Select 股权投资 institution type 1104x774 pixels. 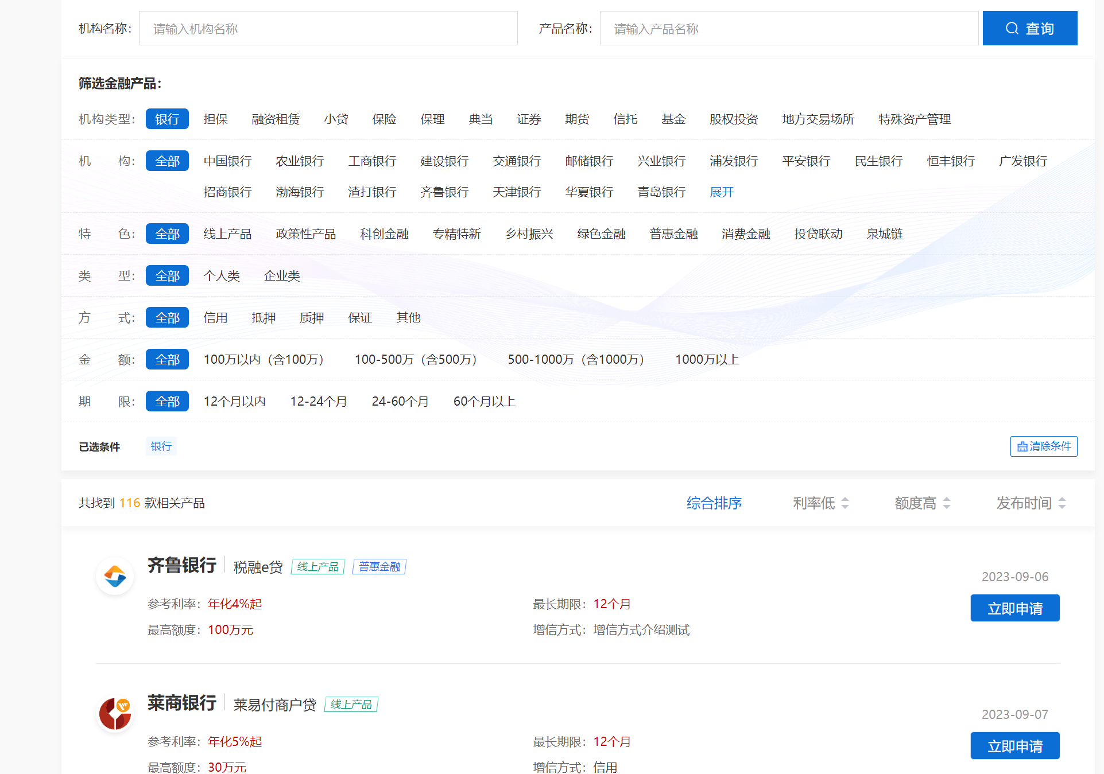734,119
